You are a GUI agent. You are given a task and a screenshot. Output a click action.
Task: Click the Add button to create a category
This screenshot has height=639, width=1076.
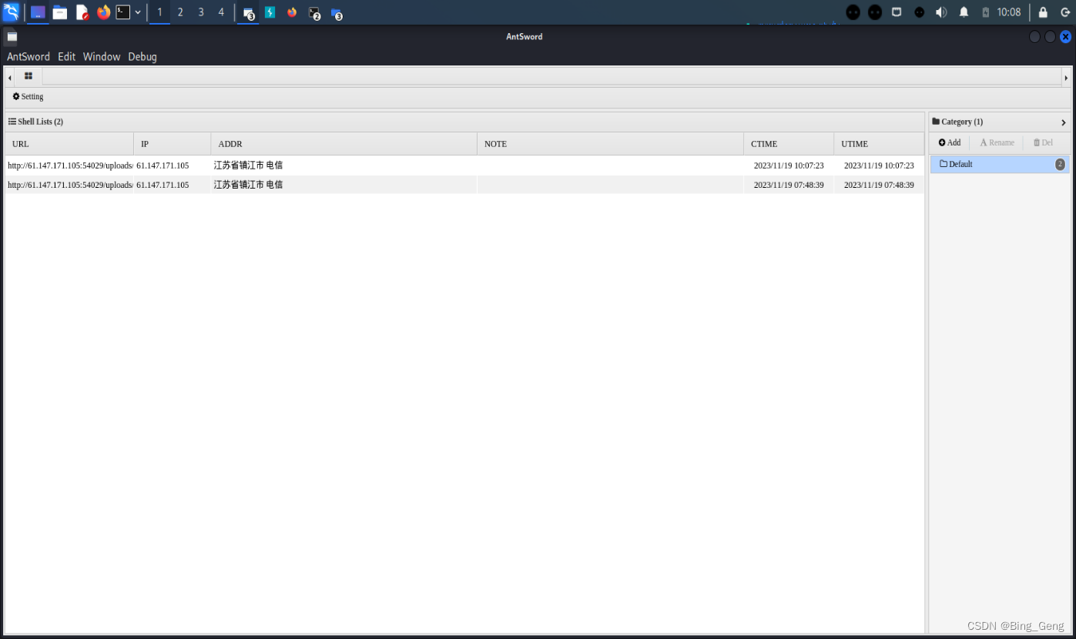pos(949,142)
